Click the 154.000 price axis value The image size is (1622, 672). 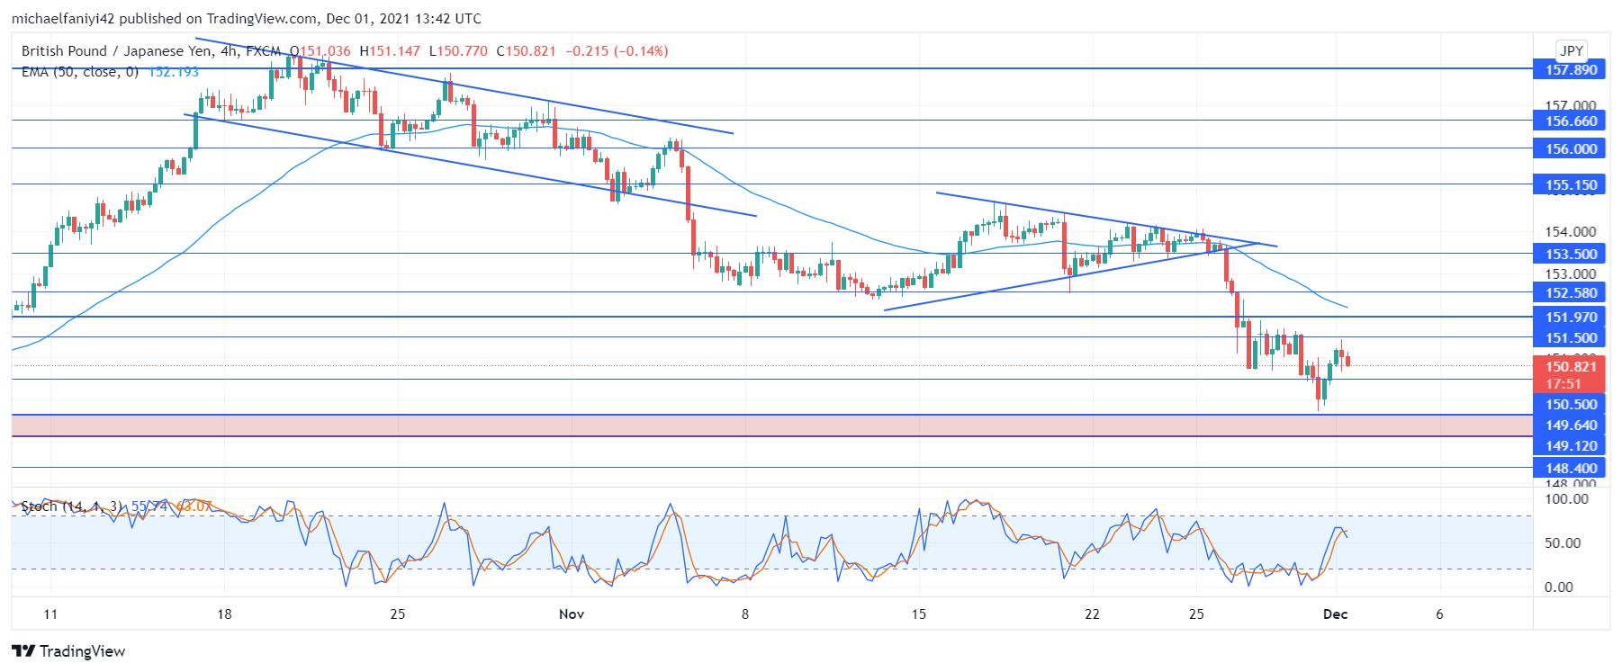[1570, 232]
